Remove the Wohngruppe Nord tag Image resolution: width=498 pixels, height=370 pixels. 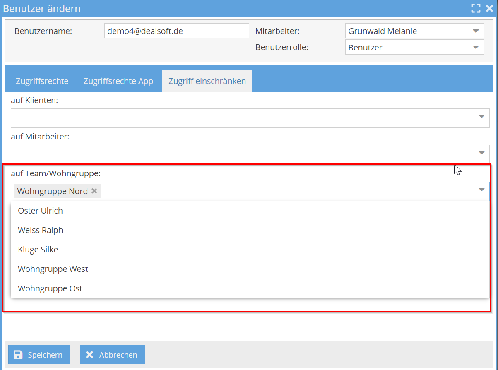tap(94, 191)
